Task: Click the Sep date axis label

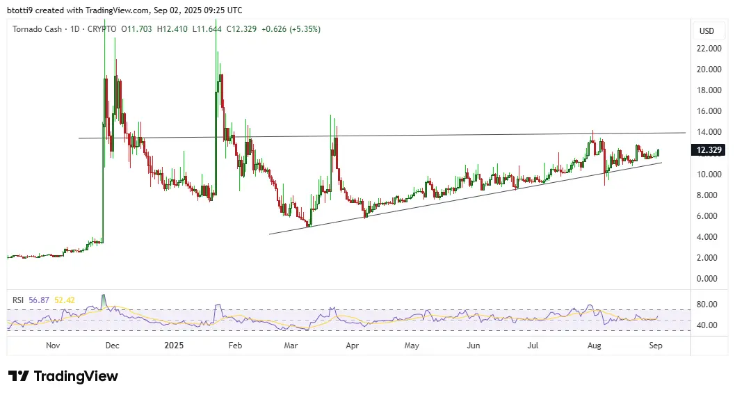Action: [x=656, y=346]
